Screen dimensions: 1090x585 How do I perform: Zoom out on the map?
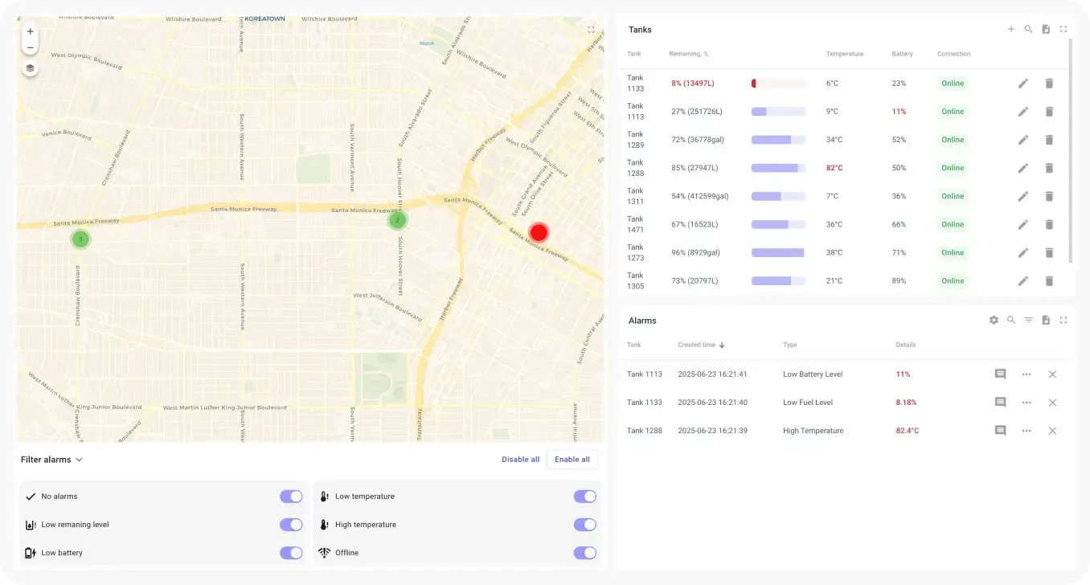tap(30, 47)
